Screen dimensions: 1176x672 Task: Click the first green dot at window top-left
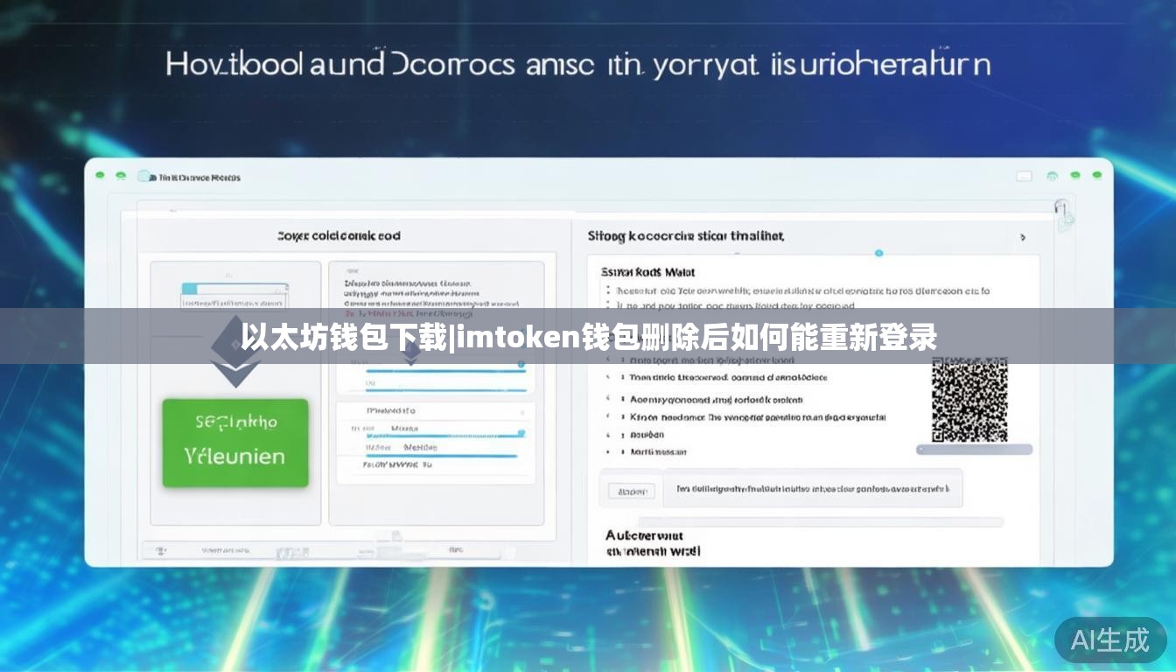click(100, 176)
